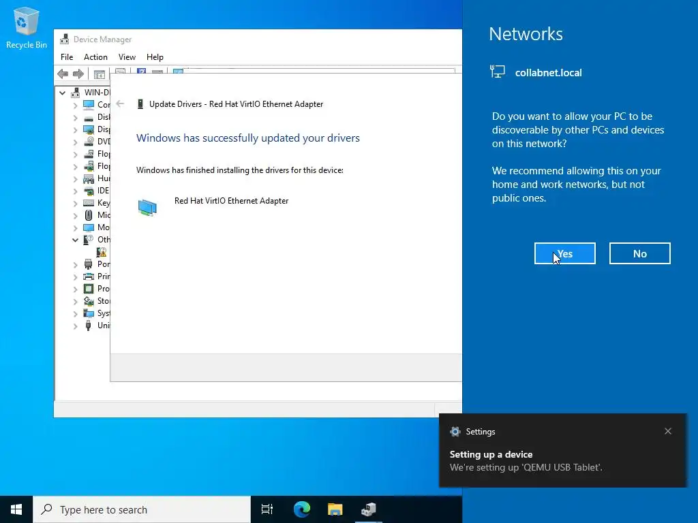The height and width of the screenshot is (523, 698).
Task: Select the Keyboards category icon
Action: coord(89,203)
